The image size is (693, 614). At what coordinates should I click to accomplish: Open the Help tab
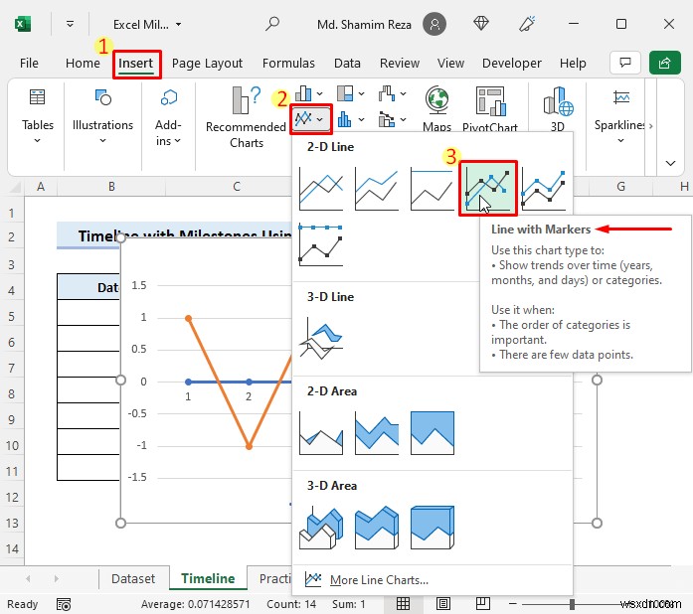pos(573,64)
